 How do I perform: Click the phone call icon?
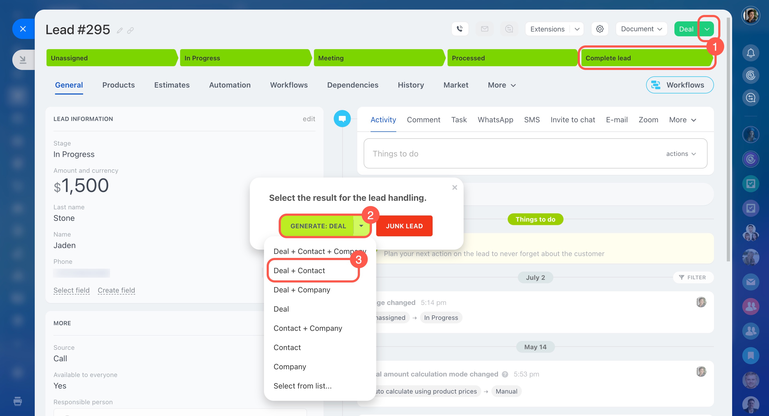[460, 29]
